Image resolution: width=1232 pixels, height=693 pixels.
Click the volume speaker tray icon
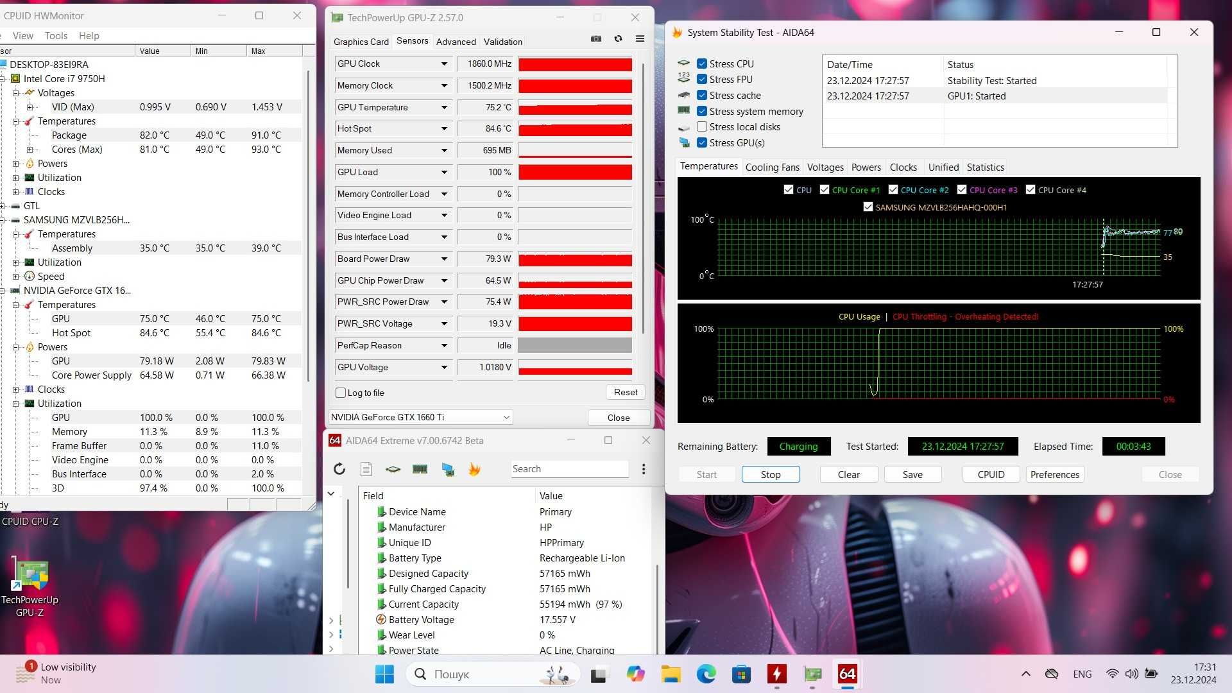pyautogui.click(x=1131, y=674)
